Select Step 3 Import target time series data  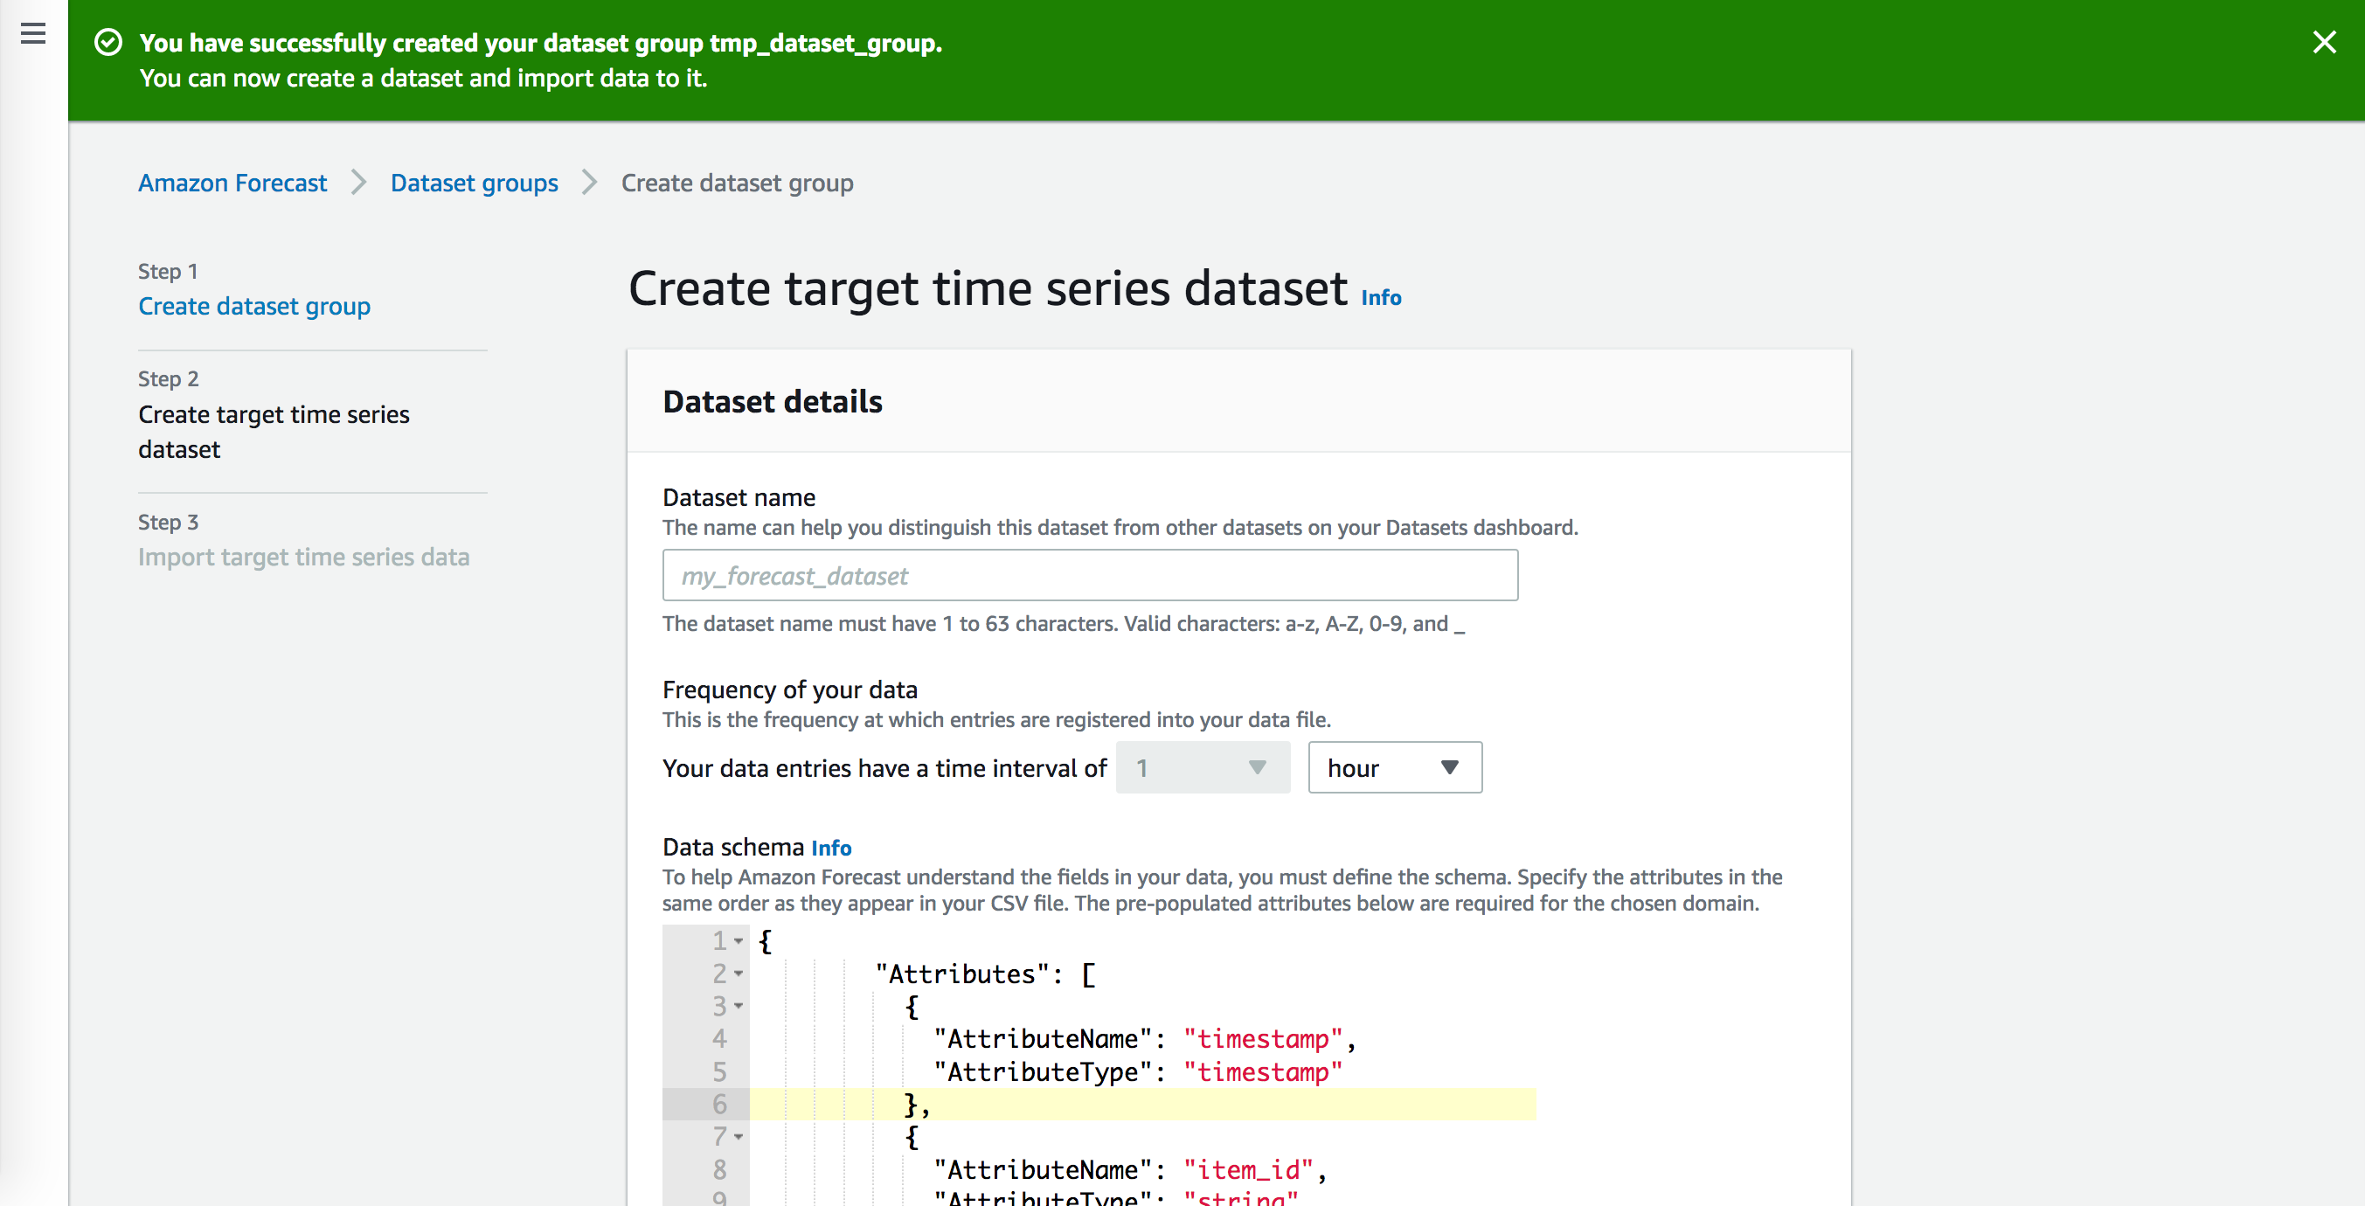[x=304, y=557]
